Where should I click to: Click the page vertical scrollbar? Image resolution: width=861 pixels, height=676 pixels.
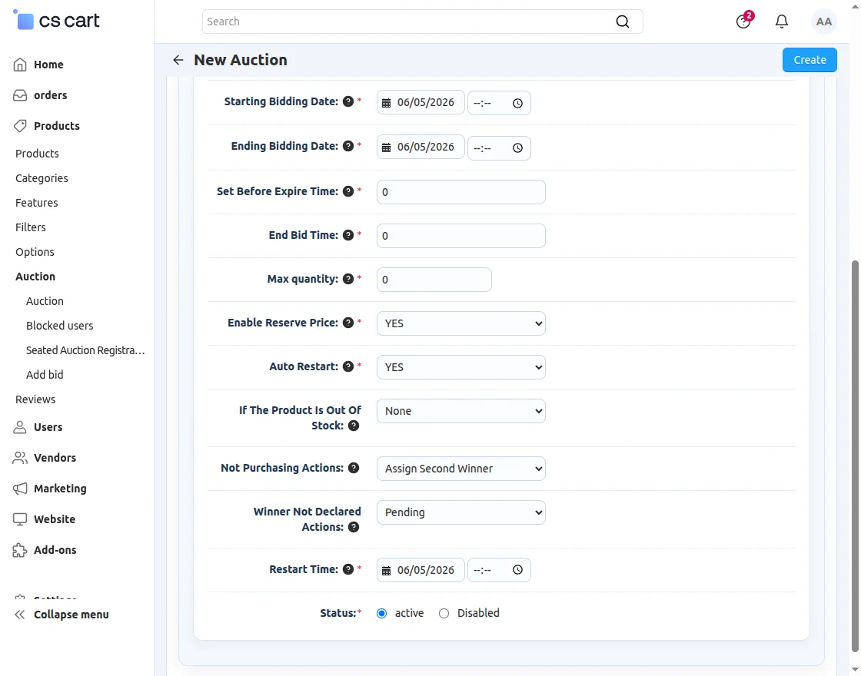(855, 457)
